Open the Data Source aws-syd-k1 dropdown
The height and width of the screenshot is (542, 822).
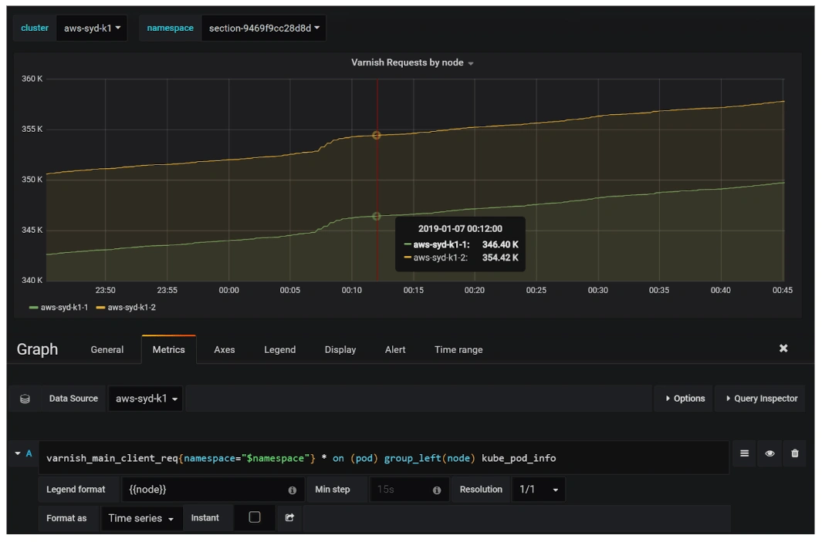click(146, 399)
